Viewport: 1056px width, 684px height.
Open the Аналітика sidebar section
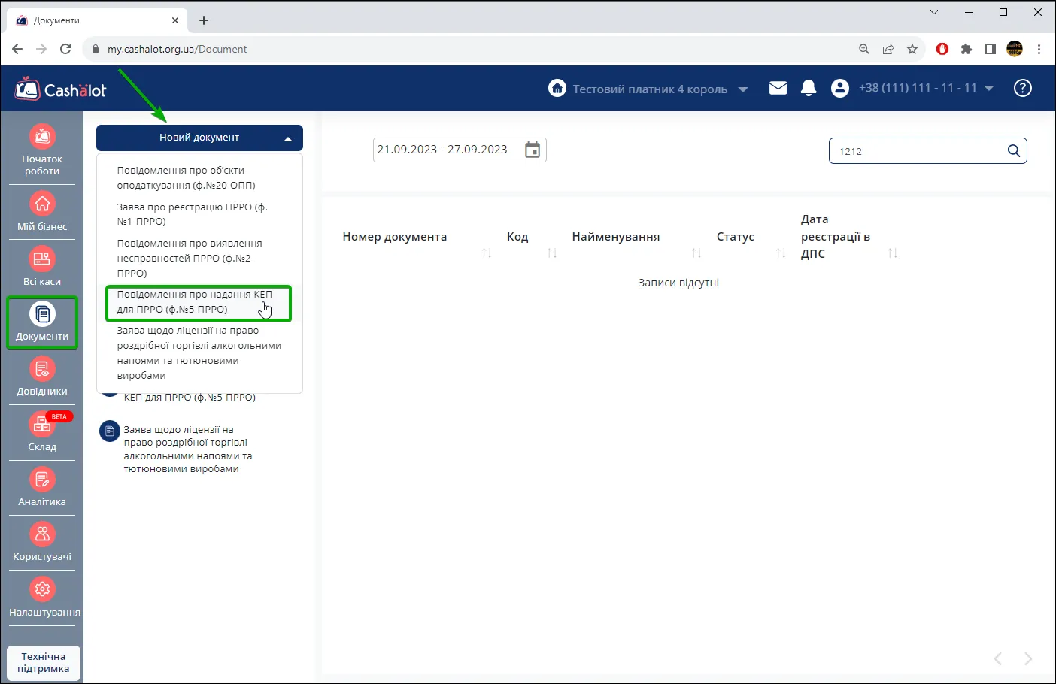point(42,487)
